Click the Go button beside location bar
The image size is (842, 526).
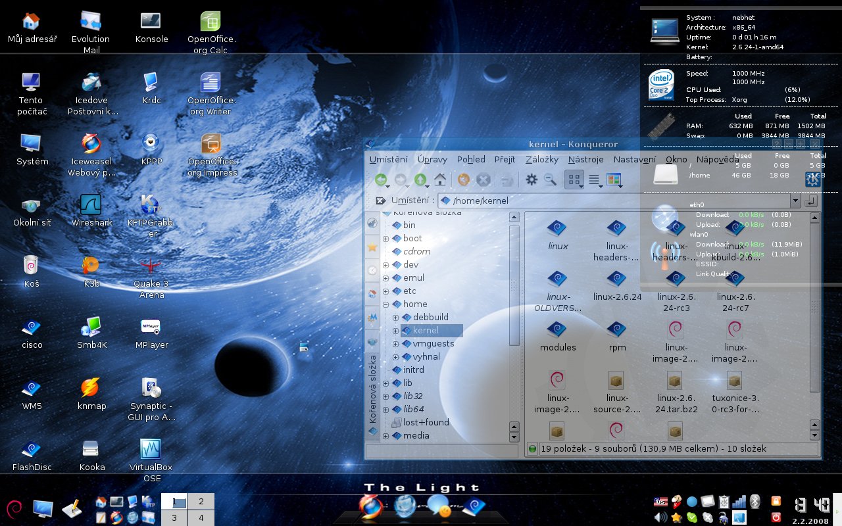pos(811,201)
